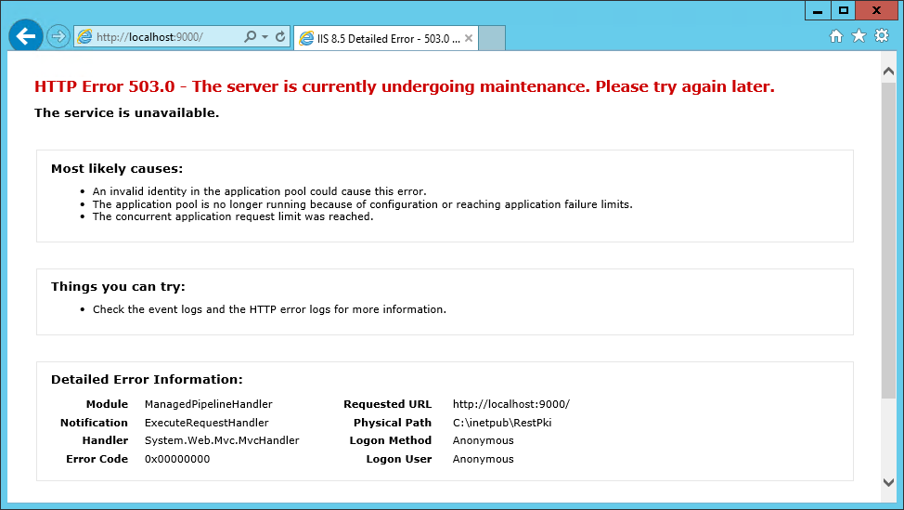Click the IE page icon beside the URL
Viewport: 904px width, 510px height.
click(x=85, y=37)
